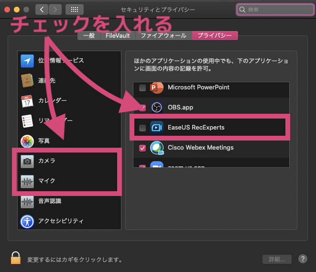Select the マイク row label
This screenshot has height=272, width=316.
[x=47, y=181]
